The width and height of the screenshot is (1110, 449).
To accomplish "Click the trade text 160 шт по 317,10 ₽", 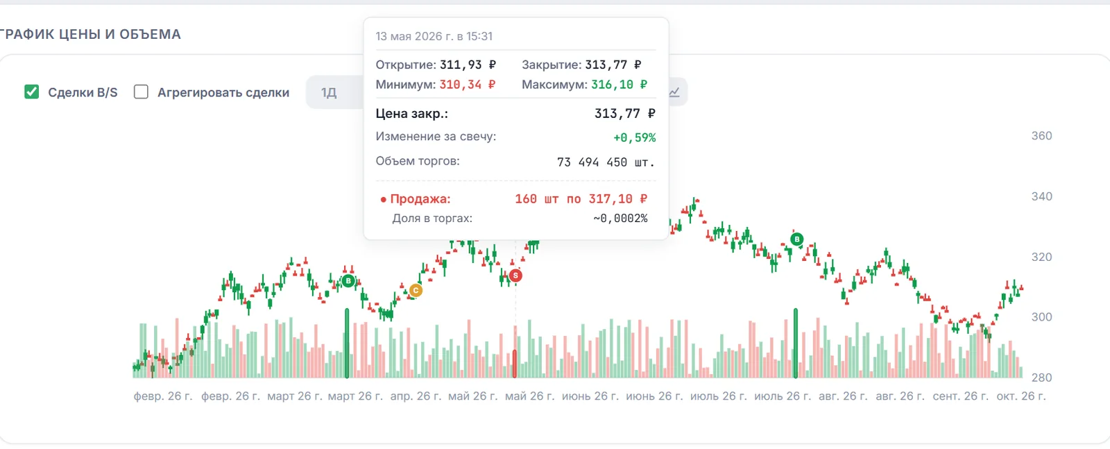I will click(581, 198).
